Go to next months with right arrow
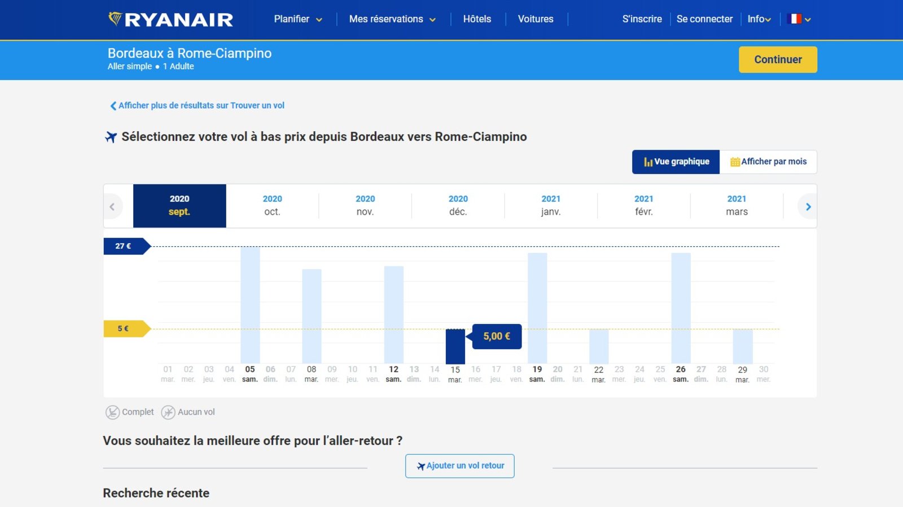Viewport: 903px width, 507px height. tap(808, 207)
